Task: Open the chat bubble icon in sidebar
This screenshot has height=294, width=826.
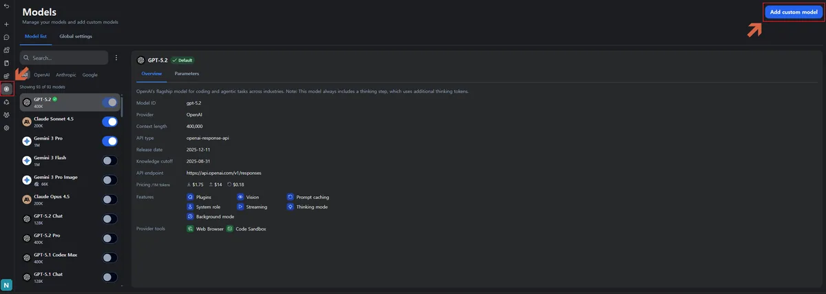Action: (6, 37)
